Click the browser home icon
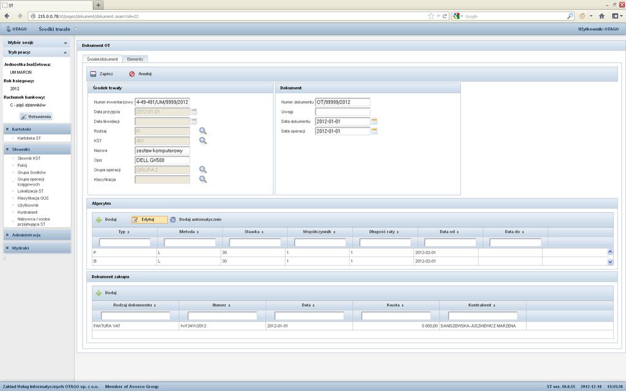Viewport: 626px width, 391px height. (x=602, y=16)
